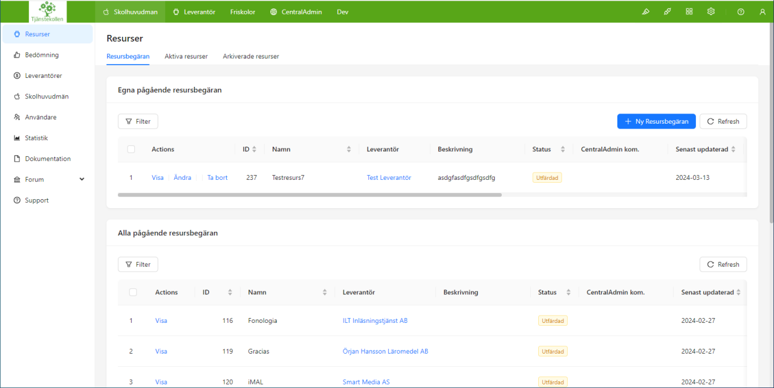Sort all requests table by Status
Viewport: 774px width, 388px height.
[568, 292]
